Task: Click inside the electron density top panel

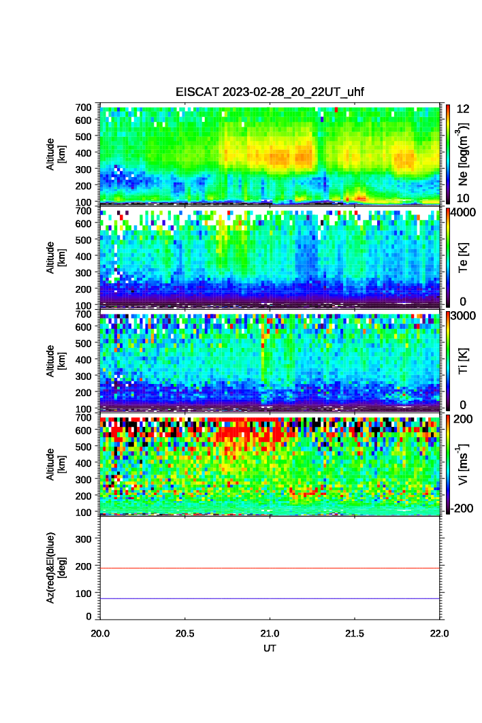Action: 270,154
